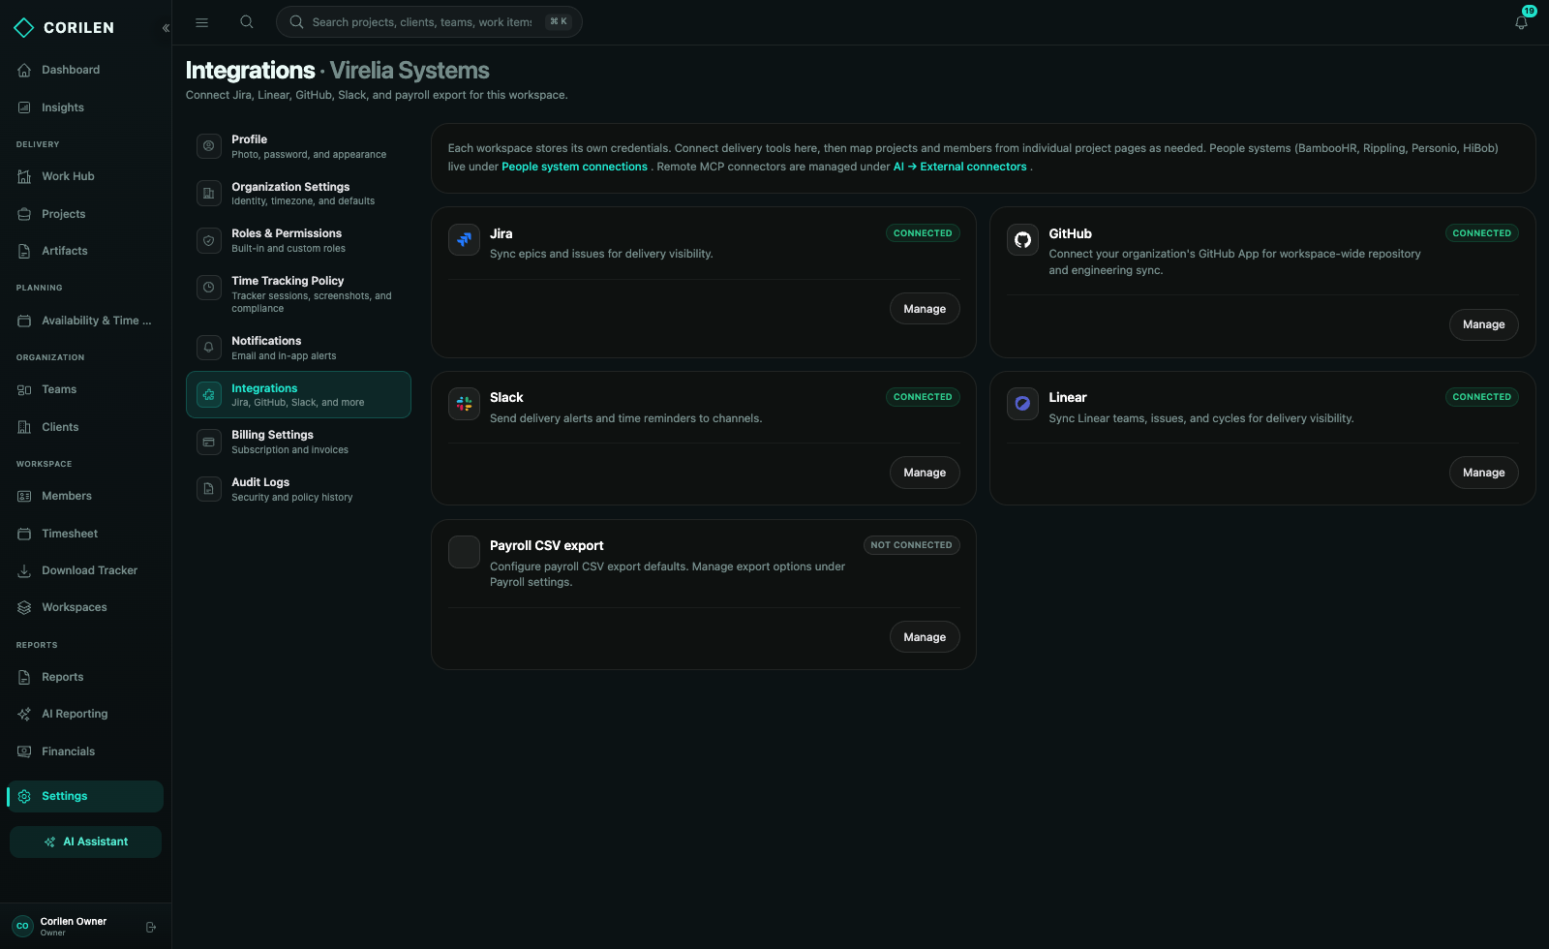Viewport: 1549px width, 949px height.
Task: Click the GitHub logo icon
Action: 1023,239
